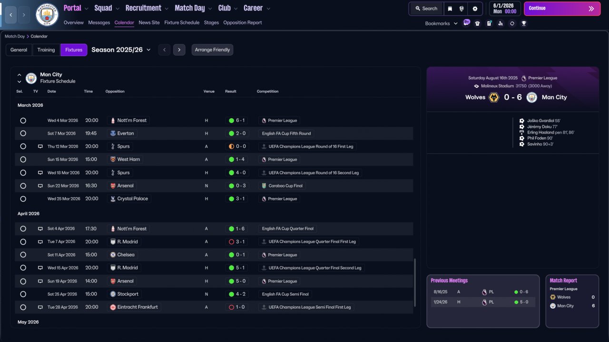Open the world globe icon in the top bar
The width and height of the screenshot is (609, 342).
click(462, 9)
